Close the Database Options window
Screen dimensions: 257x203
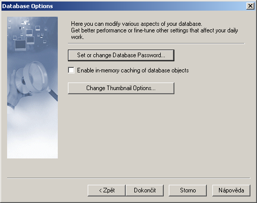tap(250, 6)
